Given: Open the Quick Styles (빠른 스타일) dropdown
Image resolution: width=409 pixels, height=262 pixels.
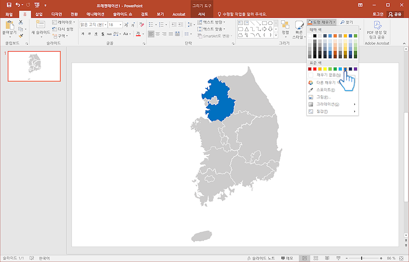Looking at the screenshot, I should tap(299, 30).
